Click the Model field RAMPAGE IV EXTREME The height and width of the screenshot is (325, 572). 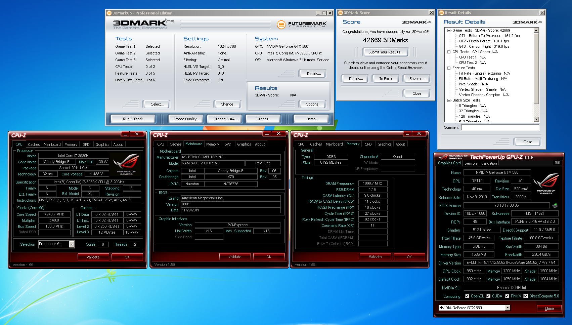[212, 163]
